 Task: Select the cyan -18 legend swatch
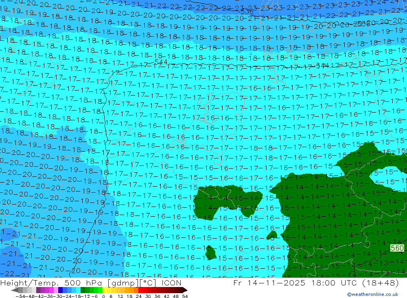point(78,290)
